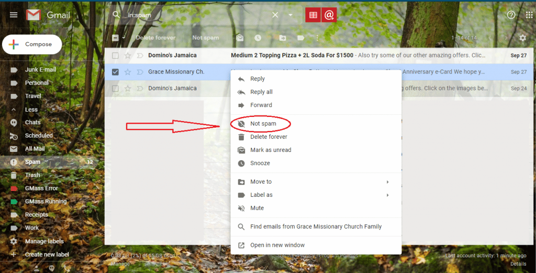This screenshot has width=536, height=273.
Task: Open the Google apps grid icon
Action: pyautogui.click(x=529, y=15)
